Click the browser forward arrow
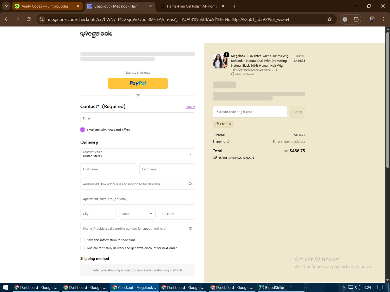 click(18, 19)
